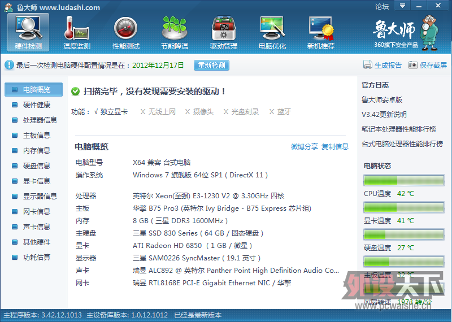
Task: Click the green scan-complete checkmark icon
Action: (75, 92)
